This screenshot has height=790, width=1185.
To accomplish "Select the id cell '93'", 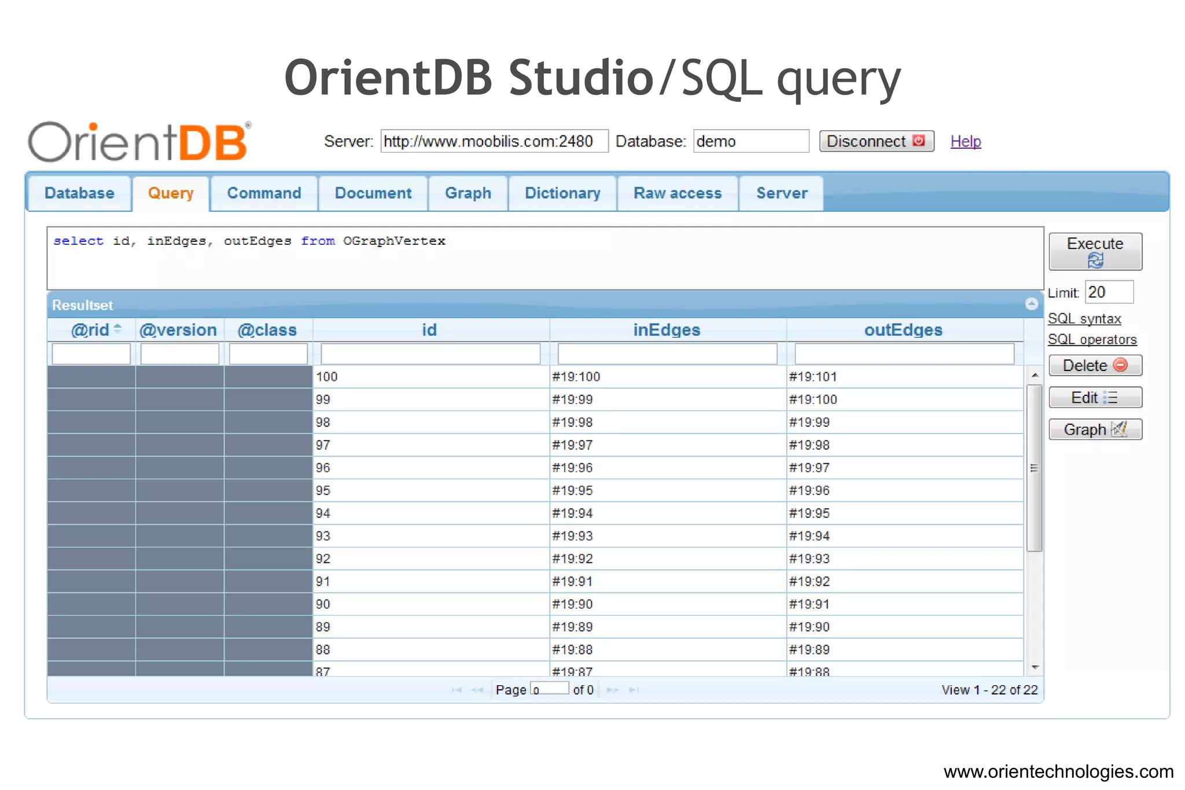I will [431, 536].
